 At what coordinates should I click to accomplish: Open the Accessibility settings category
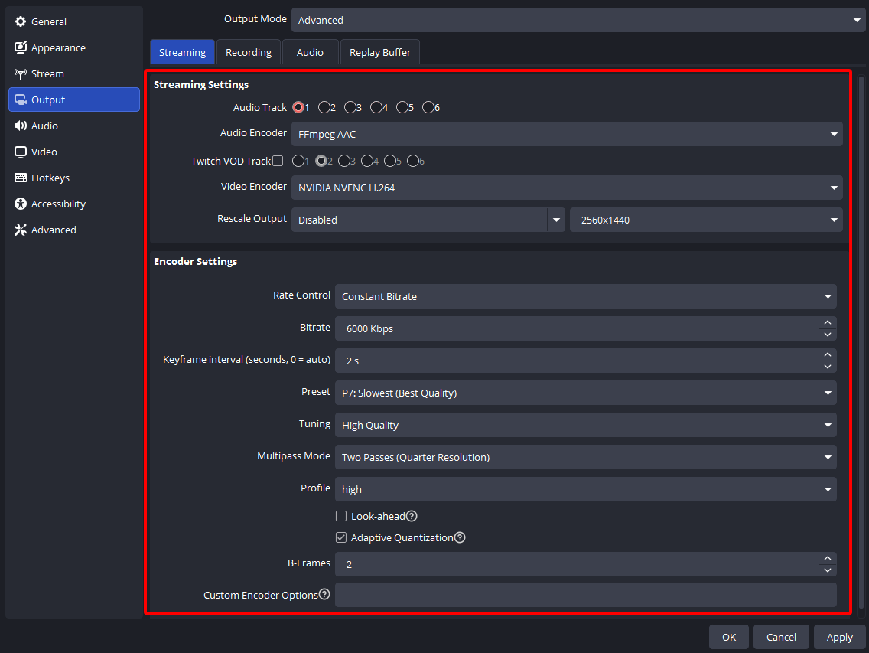click(x=73, y=204)
